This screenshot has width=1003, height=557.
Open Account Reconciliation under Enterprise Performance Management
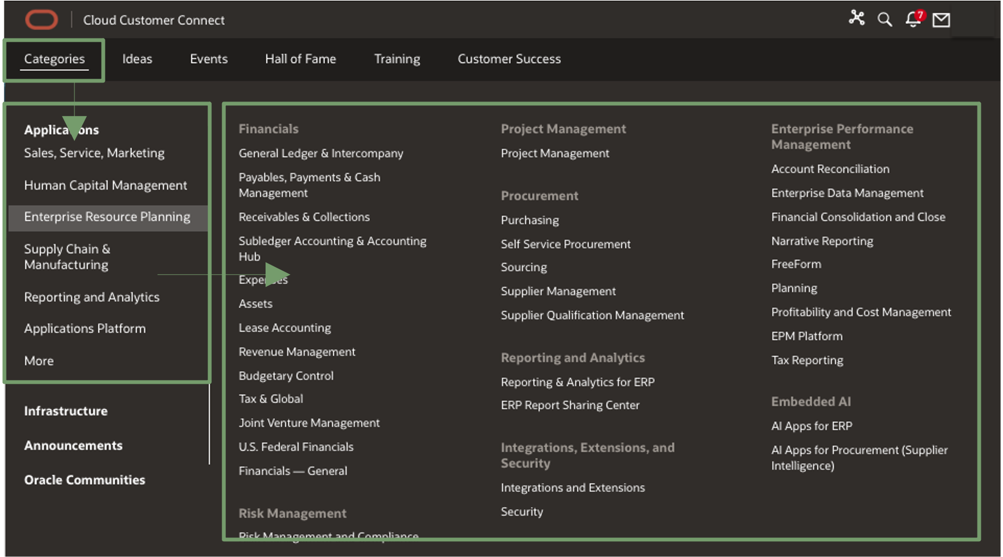[830, 169]
